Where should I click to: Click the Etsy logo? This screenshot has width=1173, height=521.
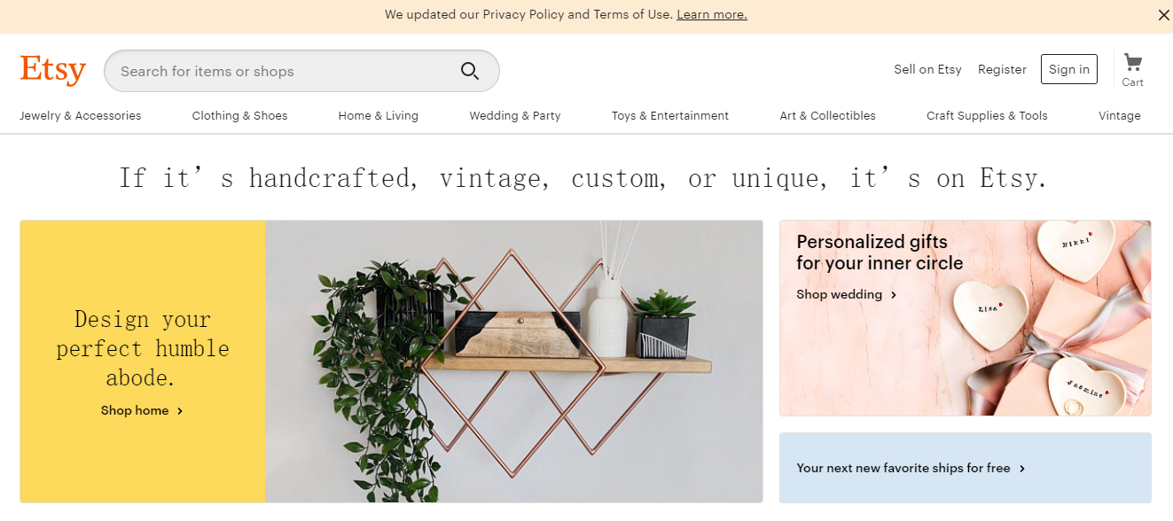click(52, 70)
